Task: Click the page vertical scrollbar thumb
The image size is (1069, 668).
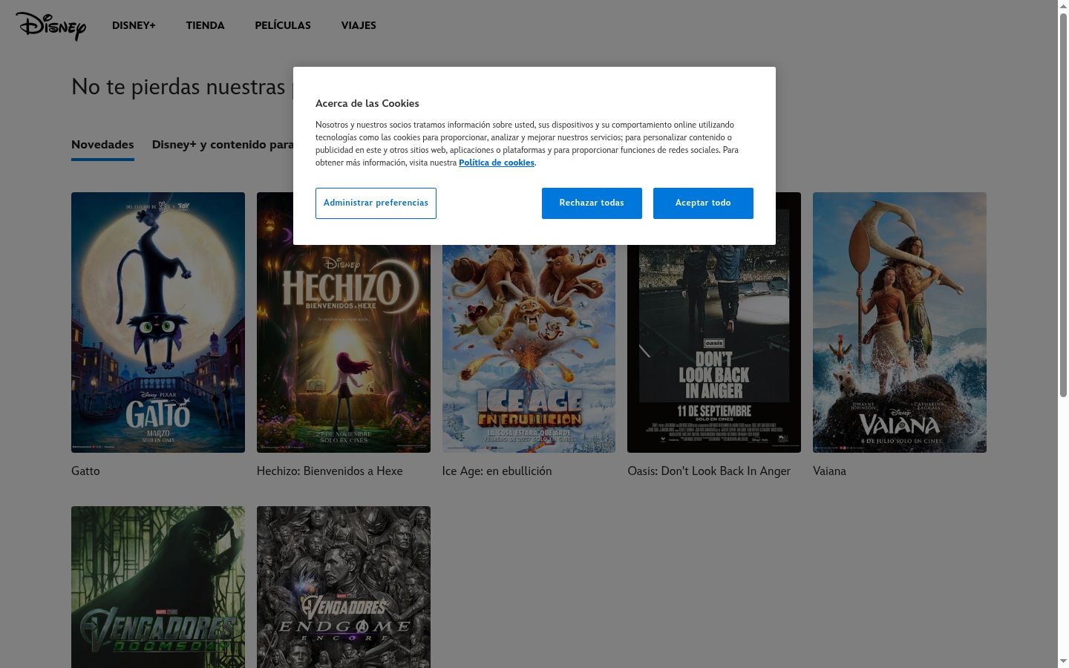Action: pos(1063,204)
